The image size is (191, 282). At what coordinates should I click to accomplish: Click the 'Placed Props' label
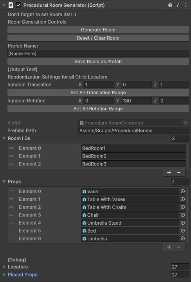(23, 275)
